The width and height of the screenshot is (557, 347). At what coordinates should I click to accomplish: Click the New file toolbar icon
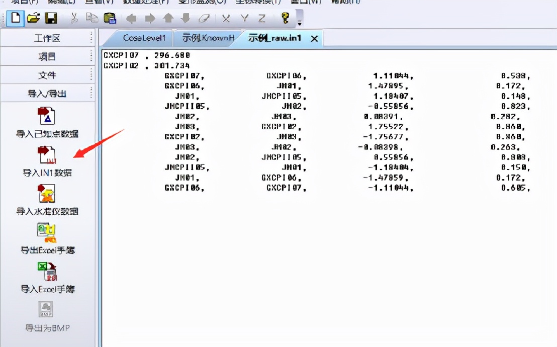click(x=16, y=19)
